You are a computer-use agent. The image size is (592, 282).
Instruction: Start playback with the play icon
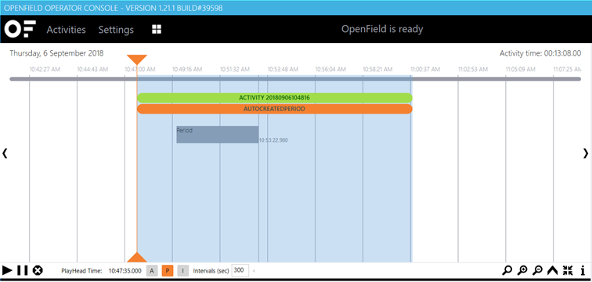[x=7, y=270]
